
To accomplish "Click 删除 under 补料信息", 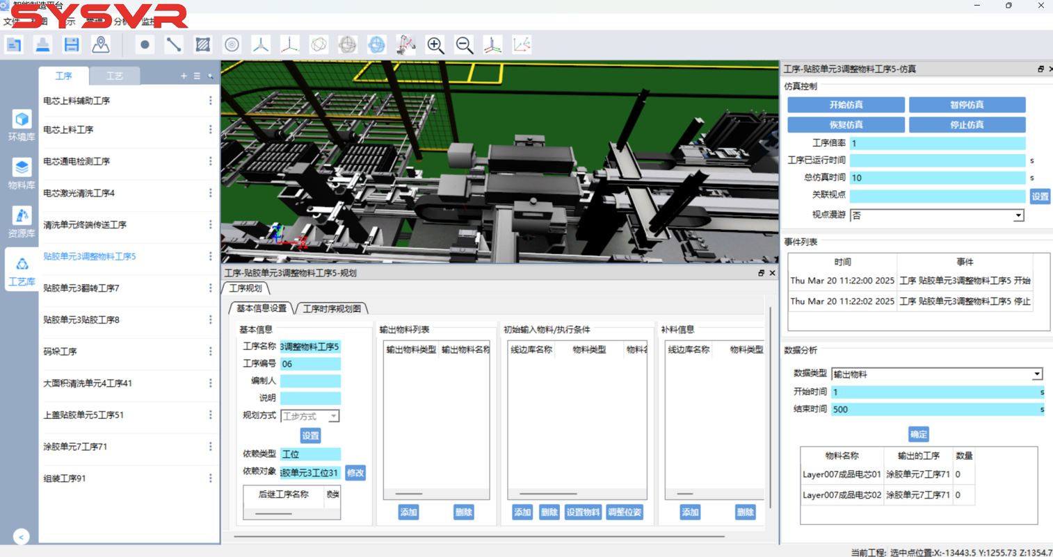I will 745,513.
